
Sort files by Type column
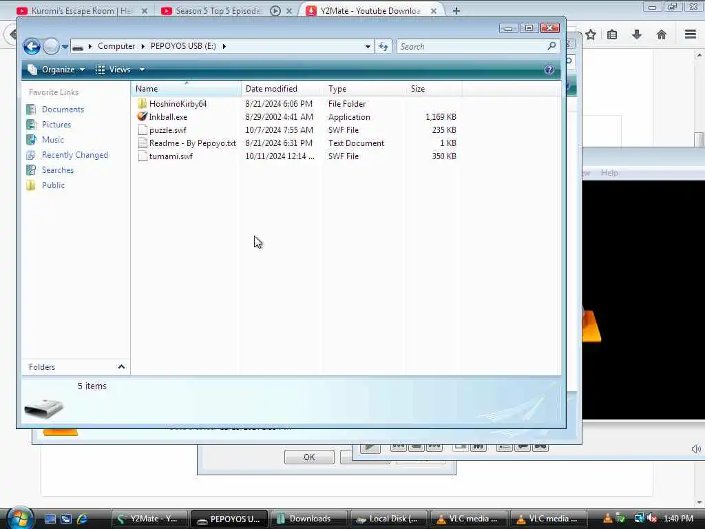(365, 89)
